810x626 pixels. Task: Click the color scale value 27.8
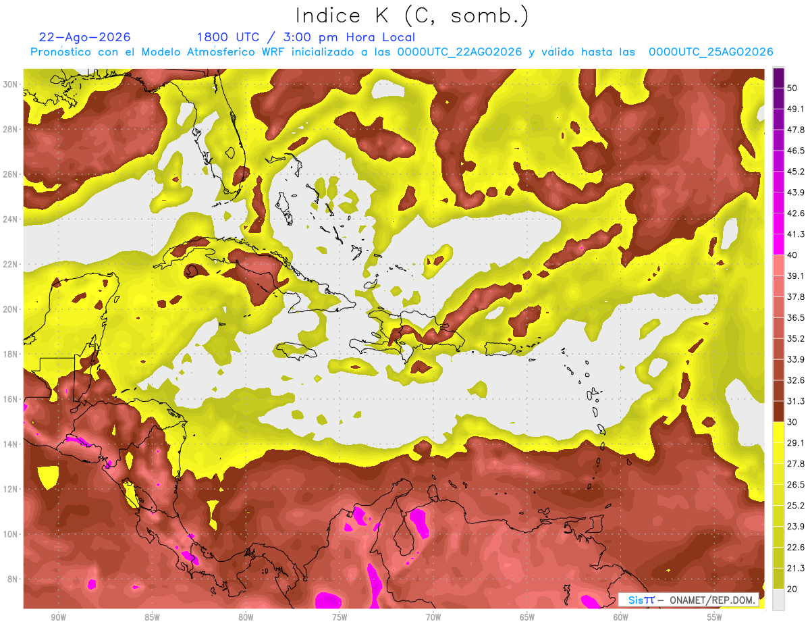796,463
